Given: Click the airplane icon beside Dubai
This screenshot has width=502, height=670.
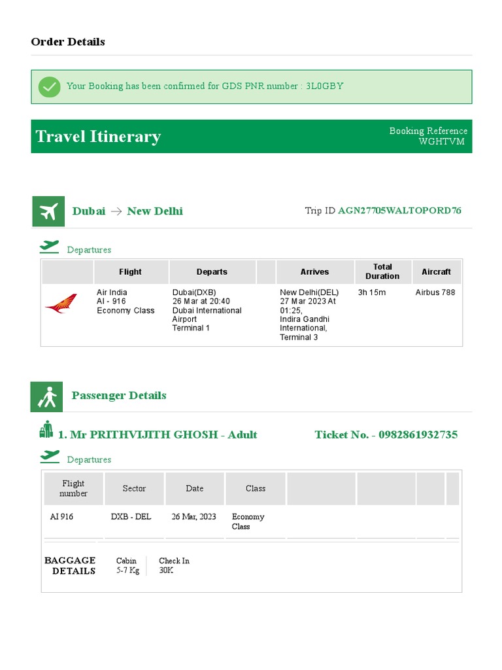Looking at the screenshot, I should coord(48,211).
